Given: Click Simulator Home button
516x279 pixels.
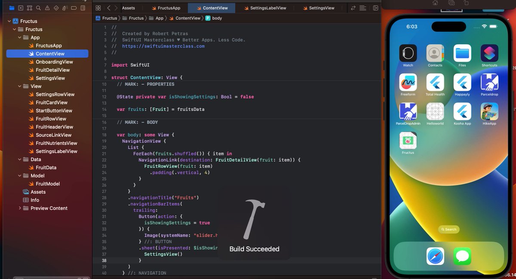Looking at the screenshot, I should click(x=435, y=3).
